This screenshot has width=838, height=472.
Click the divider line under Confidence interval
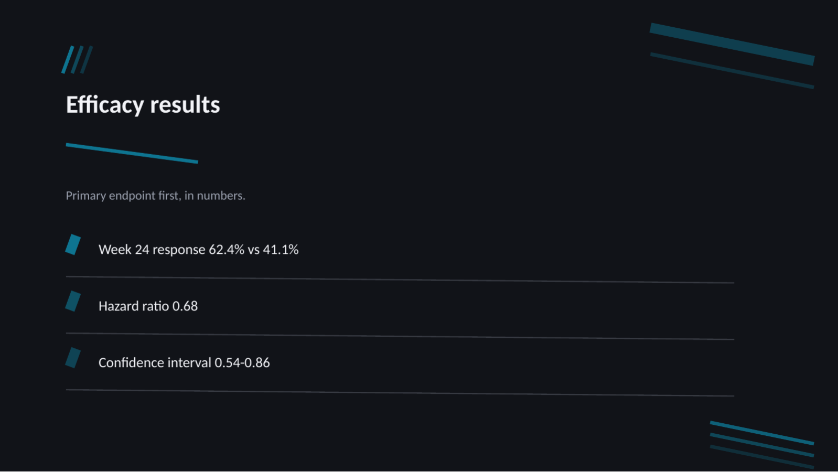click(x=400, y=393)
